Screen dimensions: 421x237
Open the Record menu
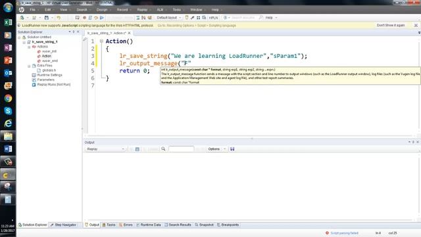point(122,10)
